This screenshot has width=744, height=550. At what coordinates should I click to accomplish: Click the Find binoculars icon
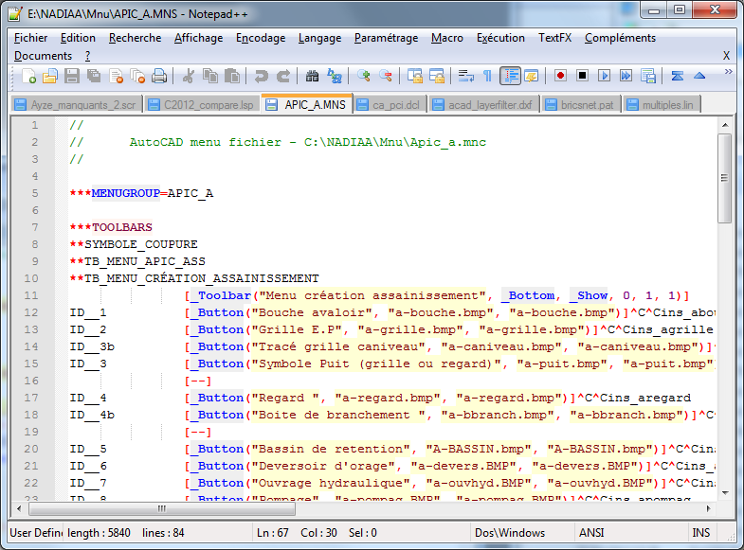coord(312,76)
